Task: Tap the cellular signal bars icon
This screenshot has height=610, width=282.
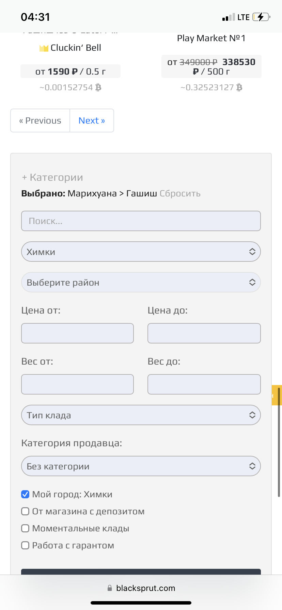Action: (229, 17)
